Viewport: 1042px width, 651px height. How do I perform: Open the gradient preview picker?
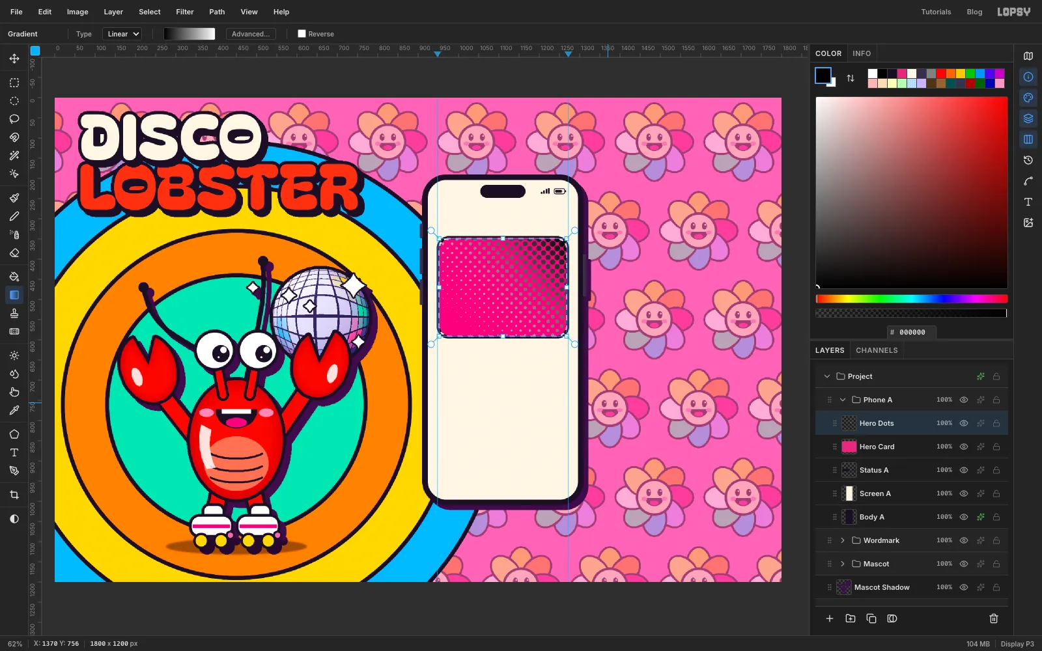tap(190, 34)
